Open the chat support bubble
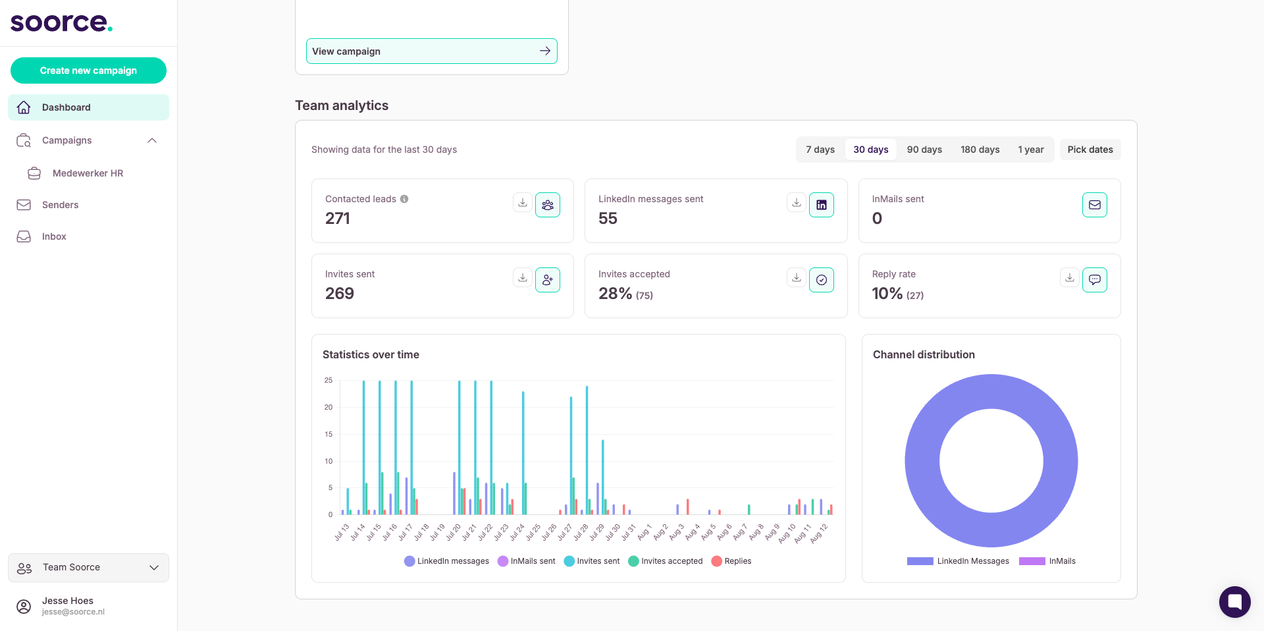Screen dimensions: 1264x631 (1235, 602)
